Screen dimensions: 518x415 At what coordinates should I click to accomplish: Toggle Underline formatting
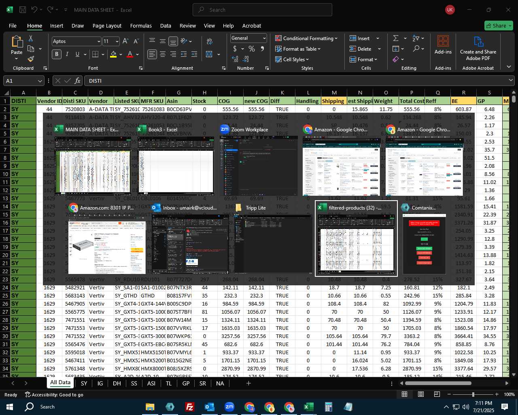pos(77,54)
